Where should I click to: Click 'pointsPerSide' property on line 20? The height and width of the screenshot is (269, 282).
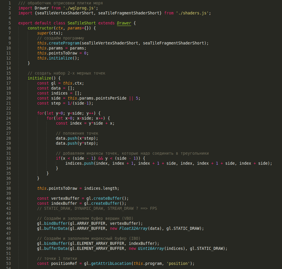click(111, 98)
